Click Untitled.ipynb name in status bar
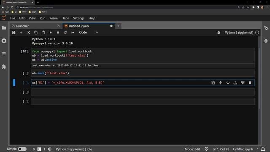 coord(243,149)
